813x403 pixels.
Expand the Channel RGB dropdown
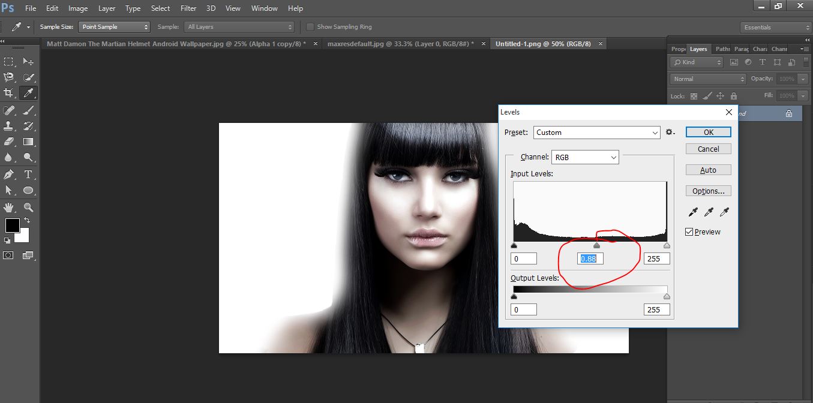(x=585, y=157)
